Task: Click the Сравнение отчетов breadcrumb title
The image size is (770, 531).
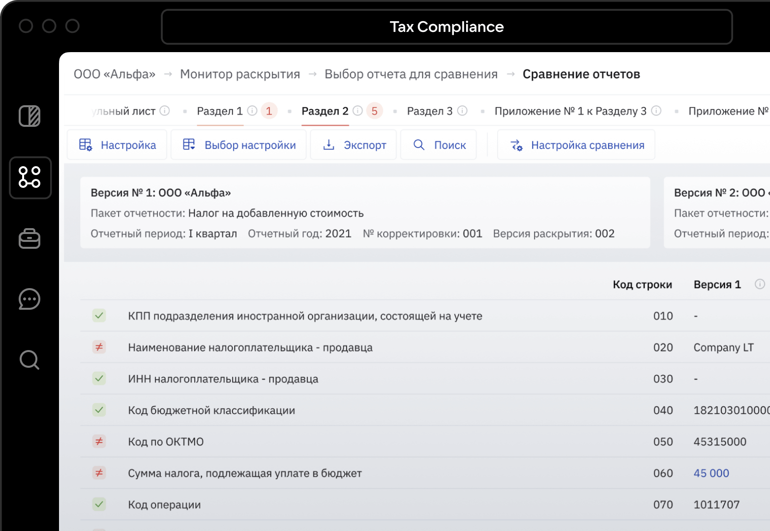Action: pyautogui.click(x=581, y=74)
